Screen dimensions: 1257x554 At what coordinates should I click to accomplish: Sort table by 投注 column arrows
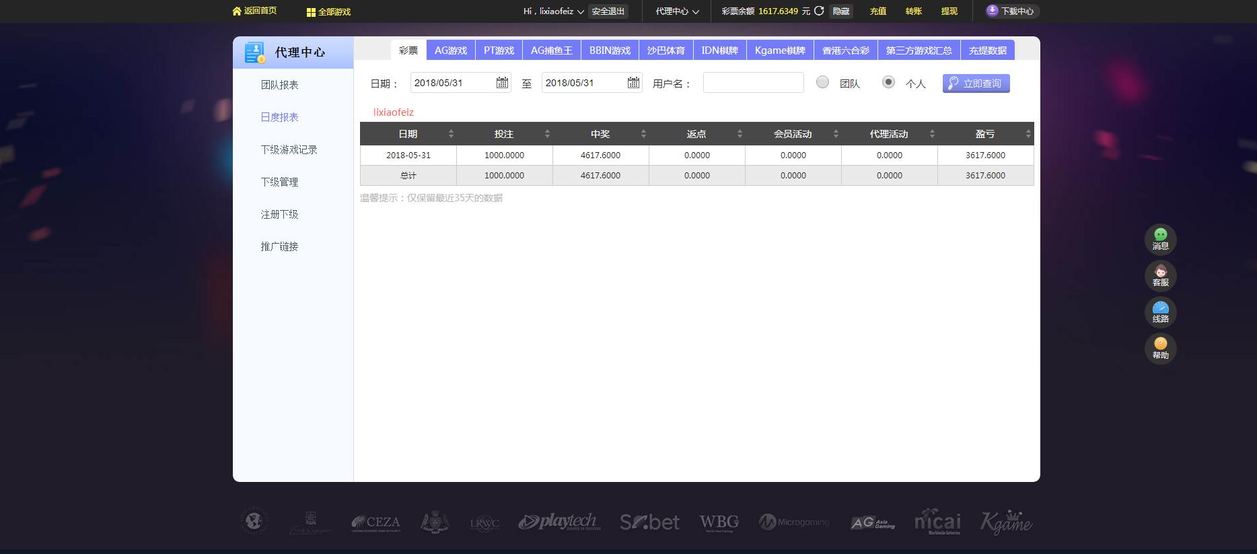(547, 134)
